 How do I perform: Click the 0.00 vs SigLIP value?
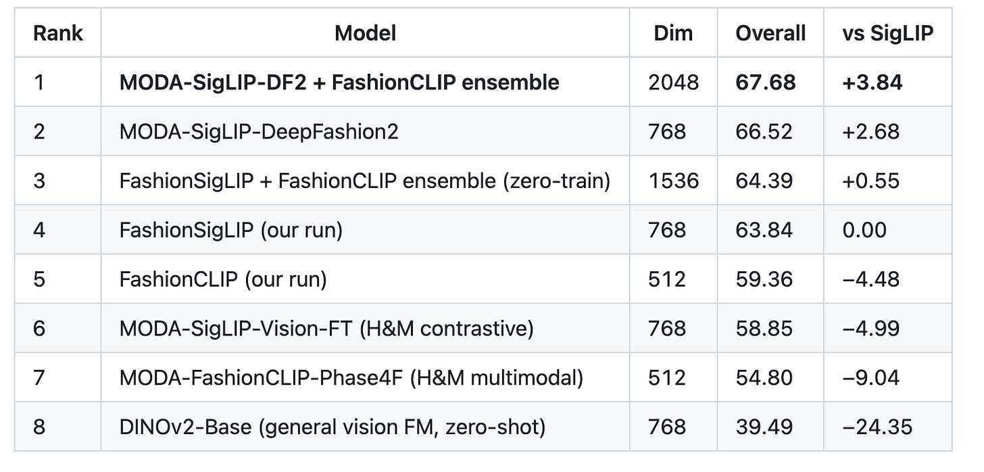coord(864,230)
